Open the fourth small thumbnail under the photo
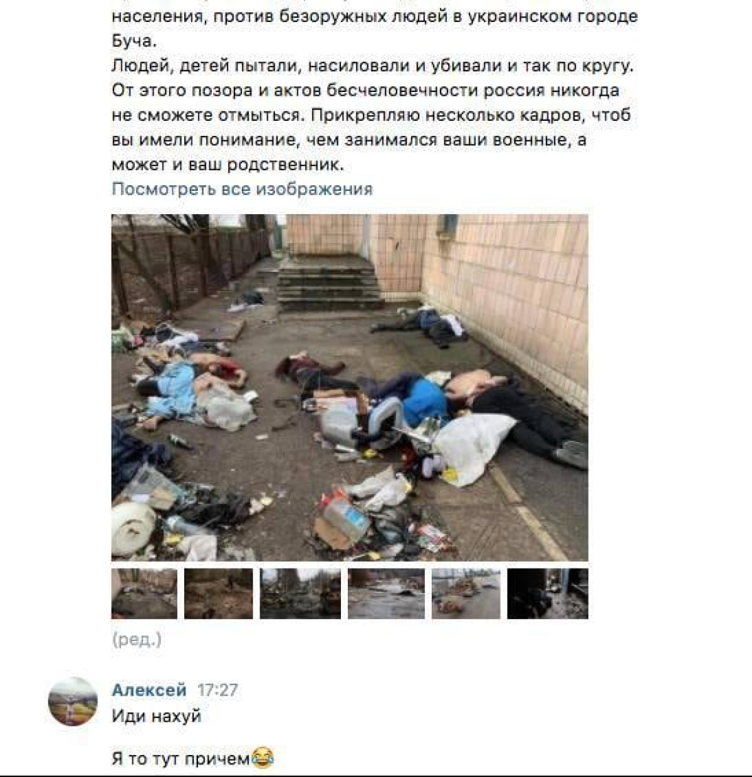 coord(386,594)
